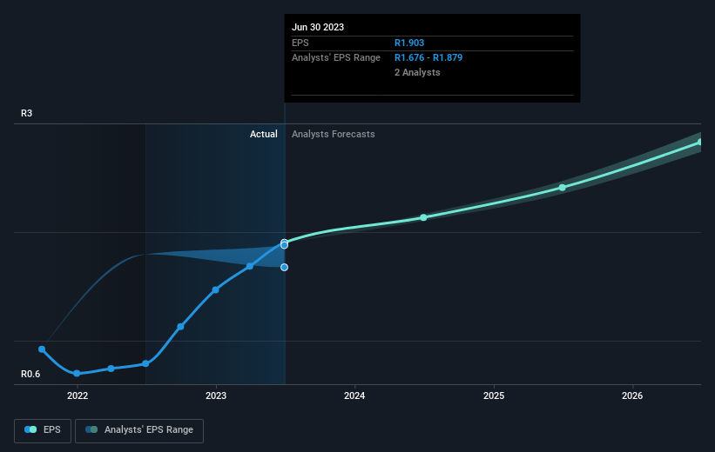Select the 2024 forecast data point
Viewport: 715px width, 452px height.
coord(423,217)
